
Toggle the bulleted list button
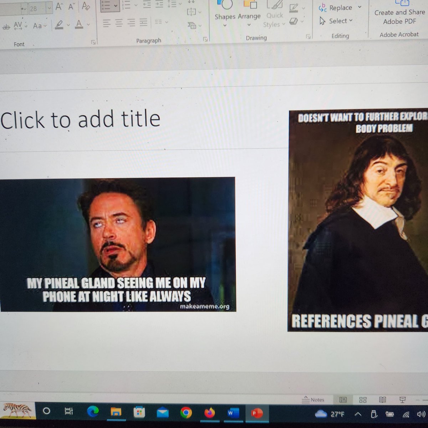[x=106, y=6]
